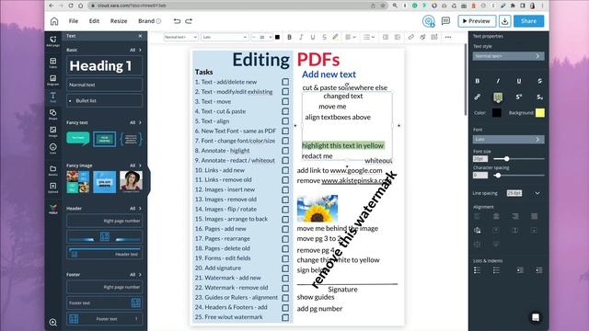Click the link icon in Text properties panel

477,97
